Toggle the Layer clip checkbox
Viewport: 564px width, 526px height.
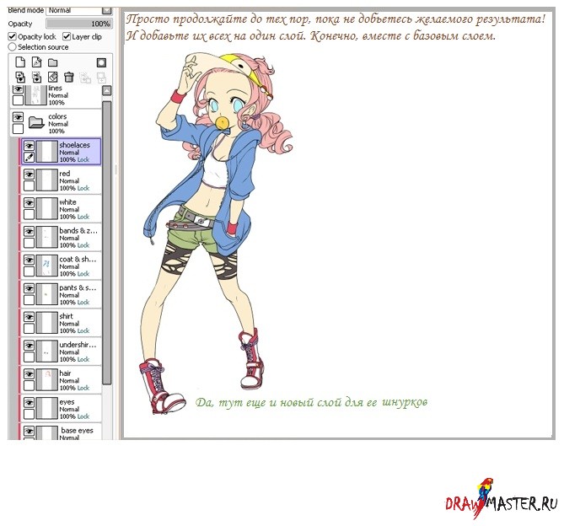67,37
